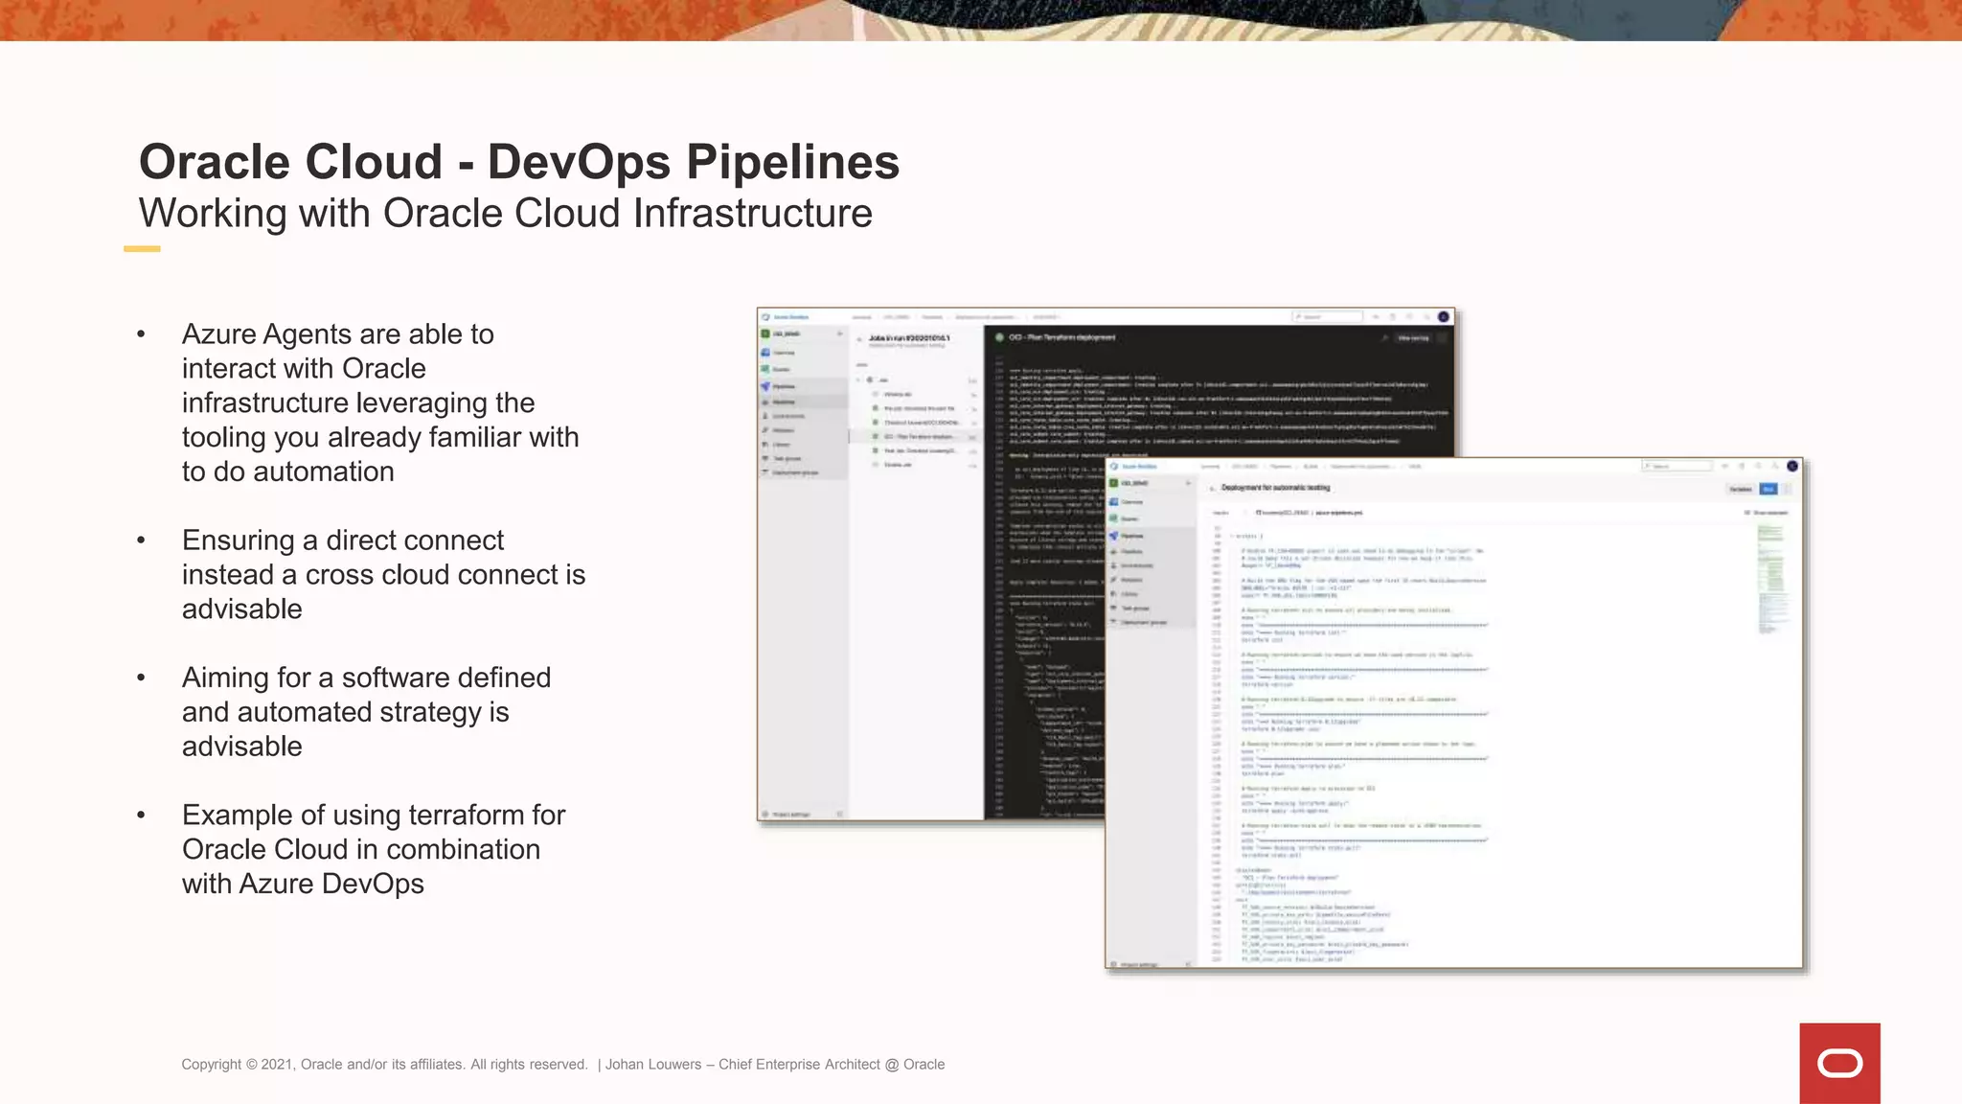Select OCI - Plan Terraform deployment step in list

[x=918, y=436]
